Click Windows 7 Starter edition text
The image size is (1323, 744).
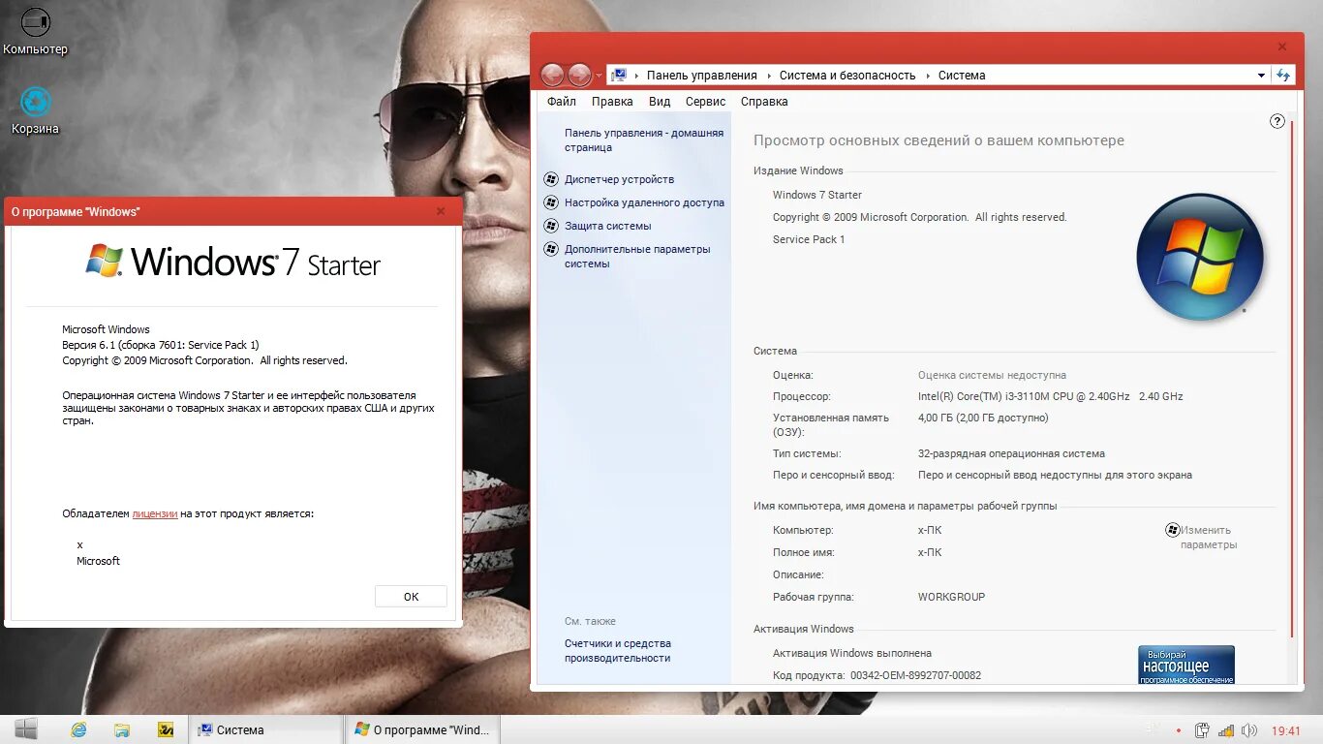coord(817,195)
